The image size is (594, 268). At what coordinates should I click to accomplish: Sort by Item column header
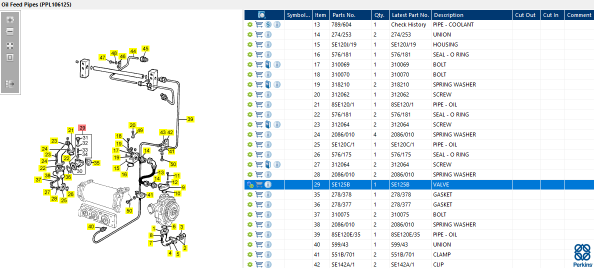point(321,15)
